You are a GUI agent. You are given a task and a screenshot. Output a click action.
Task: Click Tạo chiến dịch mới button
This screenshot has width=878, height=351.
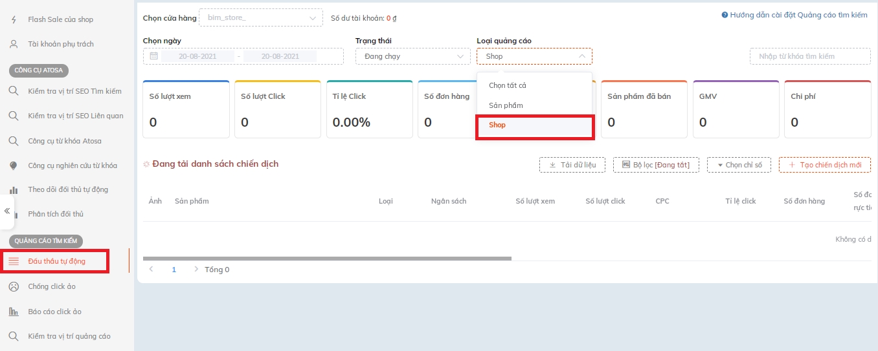(824, 165)
